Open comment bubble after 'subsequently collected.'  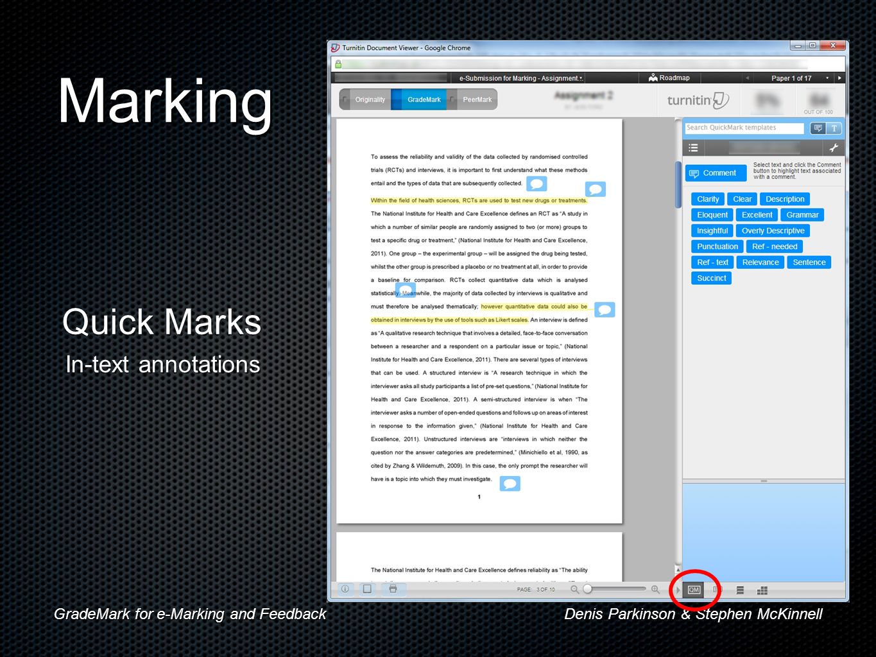[537, 184]
